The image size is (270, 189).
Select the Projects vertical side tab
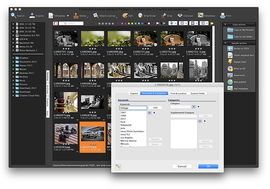tap(48, 102)
